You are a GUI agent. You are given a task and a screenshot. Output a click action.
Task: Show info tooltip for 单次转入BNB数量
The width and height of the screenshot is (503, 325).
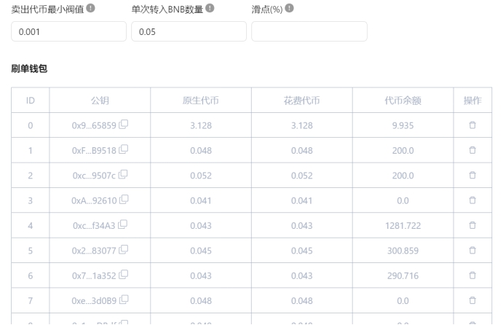click(210, 8)
